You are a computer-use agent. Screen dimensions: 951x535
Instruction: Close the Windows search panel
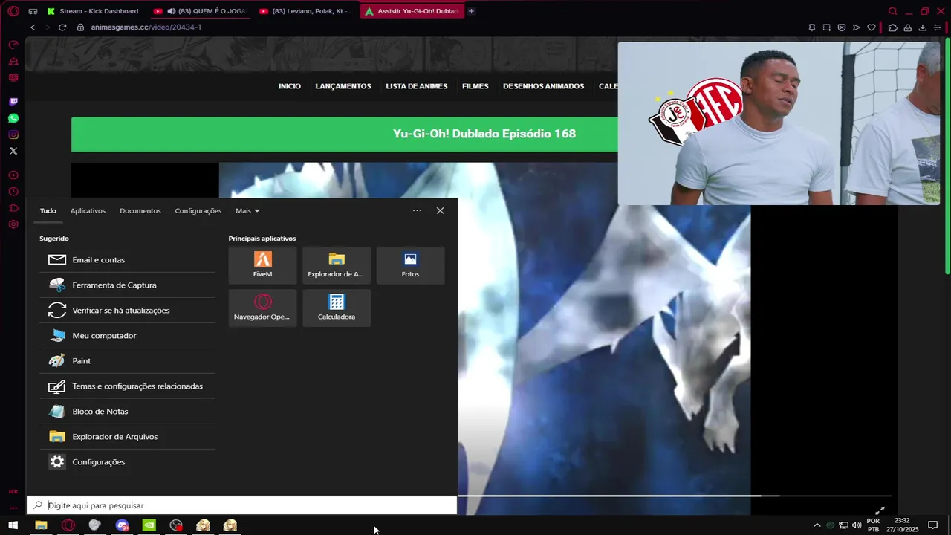pyautogui.click(x=440, y=211)
